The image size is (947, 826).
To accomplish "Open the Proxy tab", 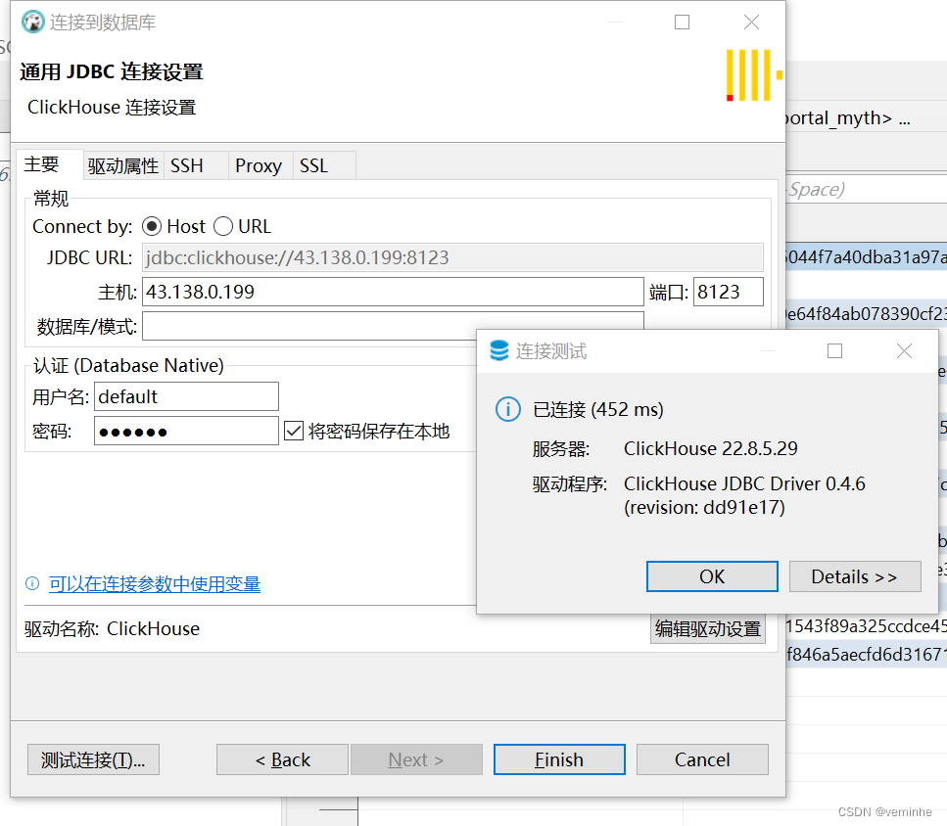I will 260,166.
